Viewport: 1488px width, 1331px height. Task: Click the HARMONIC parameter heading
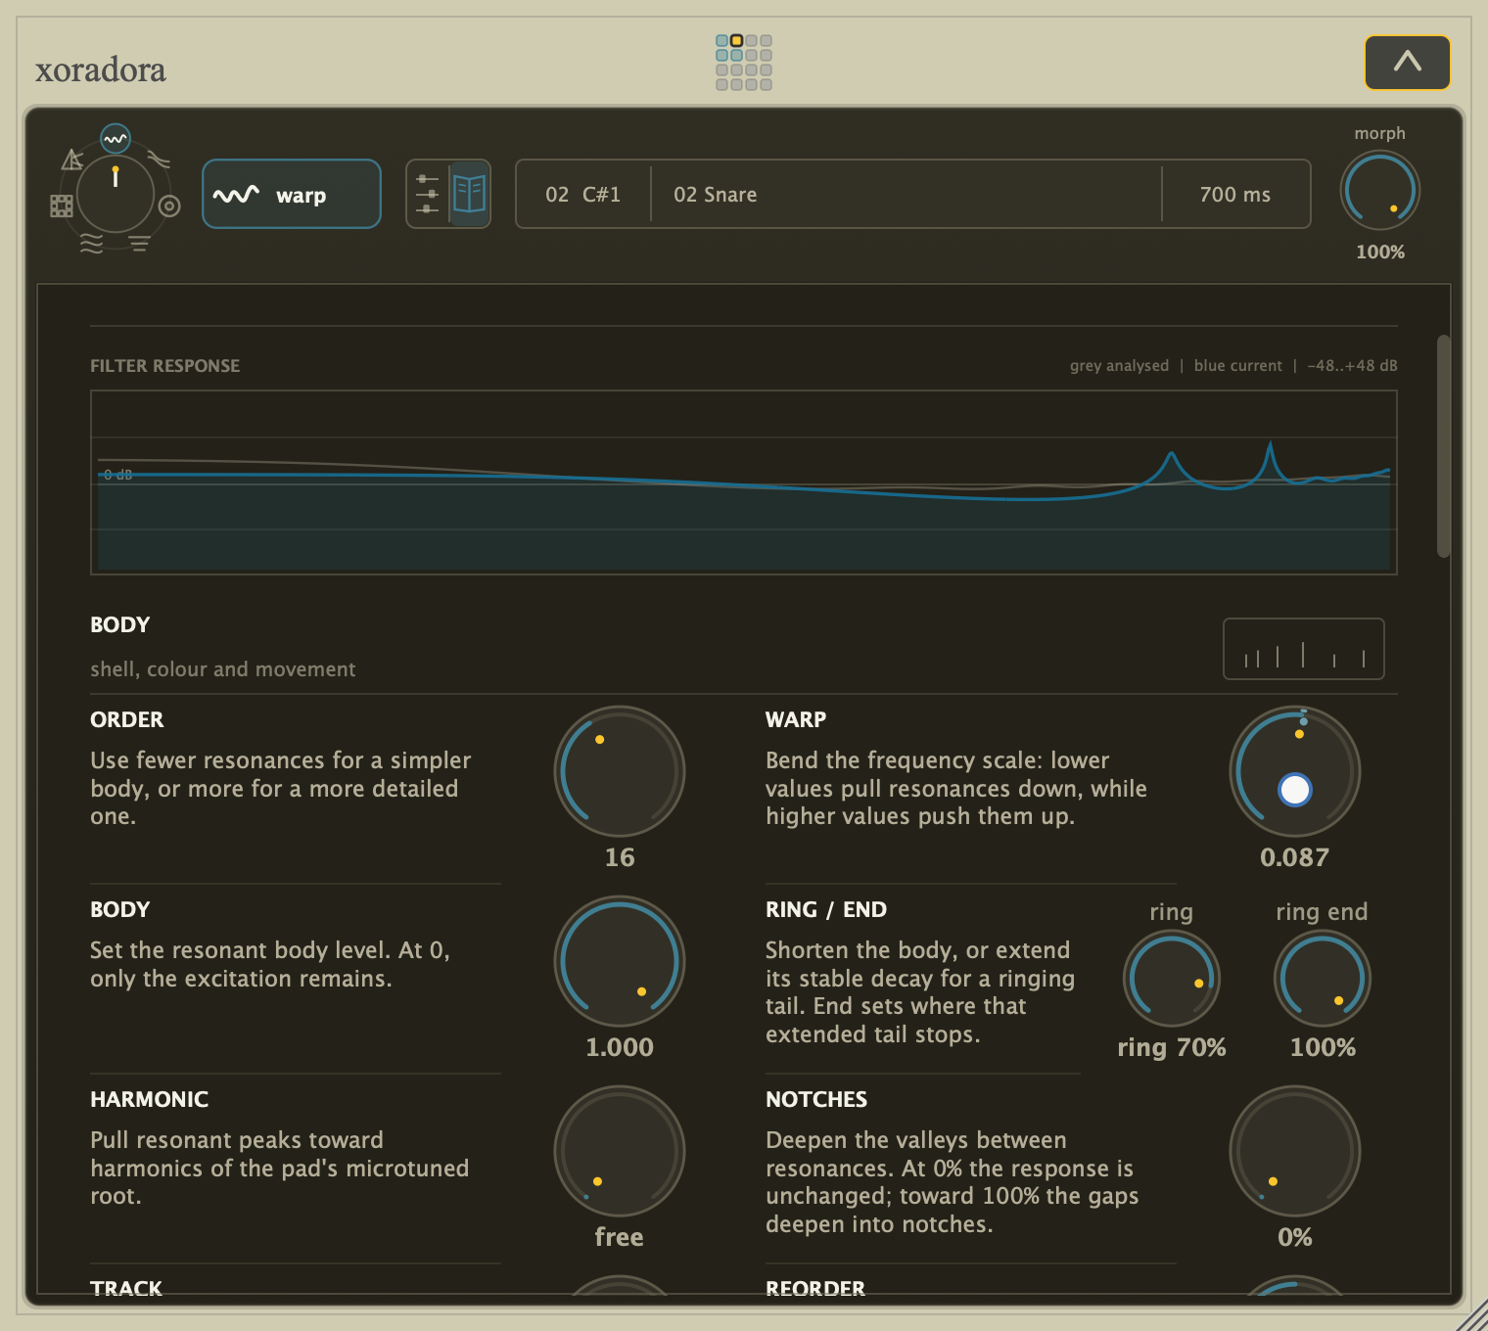[x=150, y=1099]
